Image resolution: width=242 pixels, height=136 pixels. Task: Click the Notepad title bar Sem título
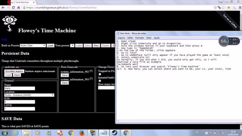(x=133, y=33)
